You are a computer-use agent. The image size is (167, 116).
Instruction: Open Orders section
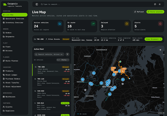pos(15,33)
